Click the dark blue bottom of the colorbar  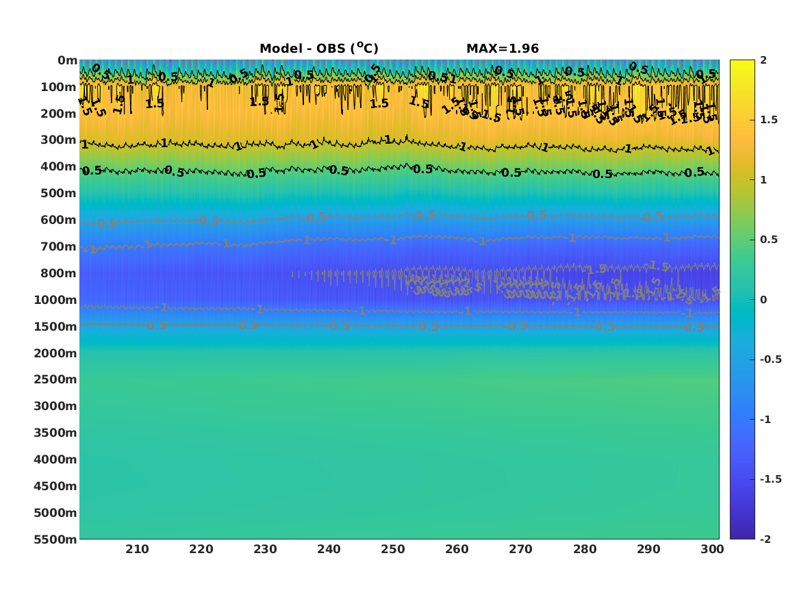point(742,533)
